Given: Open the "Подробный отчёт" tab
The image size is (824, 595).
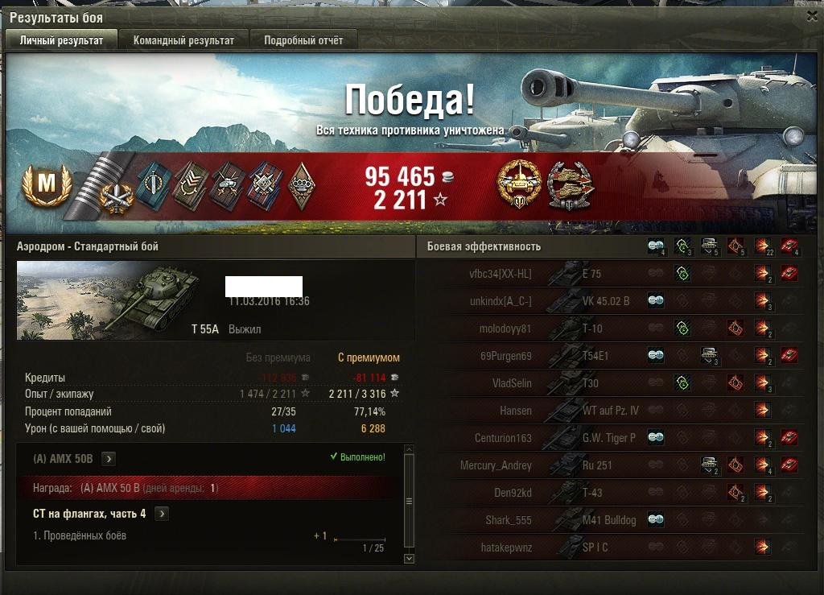Looking at the screenshot, I should 303,40.
